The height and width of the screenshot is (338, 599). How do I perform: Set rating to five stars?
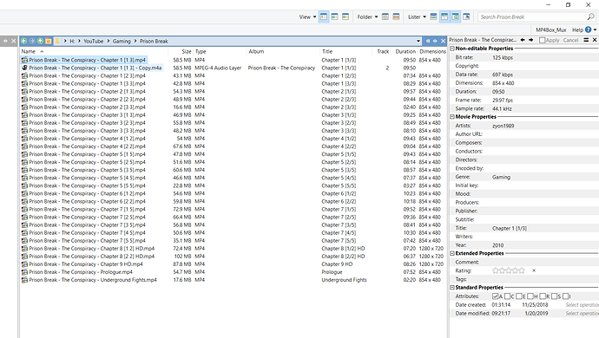coord(522,270)
